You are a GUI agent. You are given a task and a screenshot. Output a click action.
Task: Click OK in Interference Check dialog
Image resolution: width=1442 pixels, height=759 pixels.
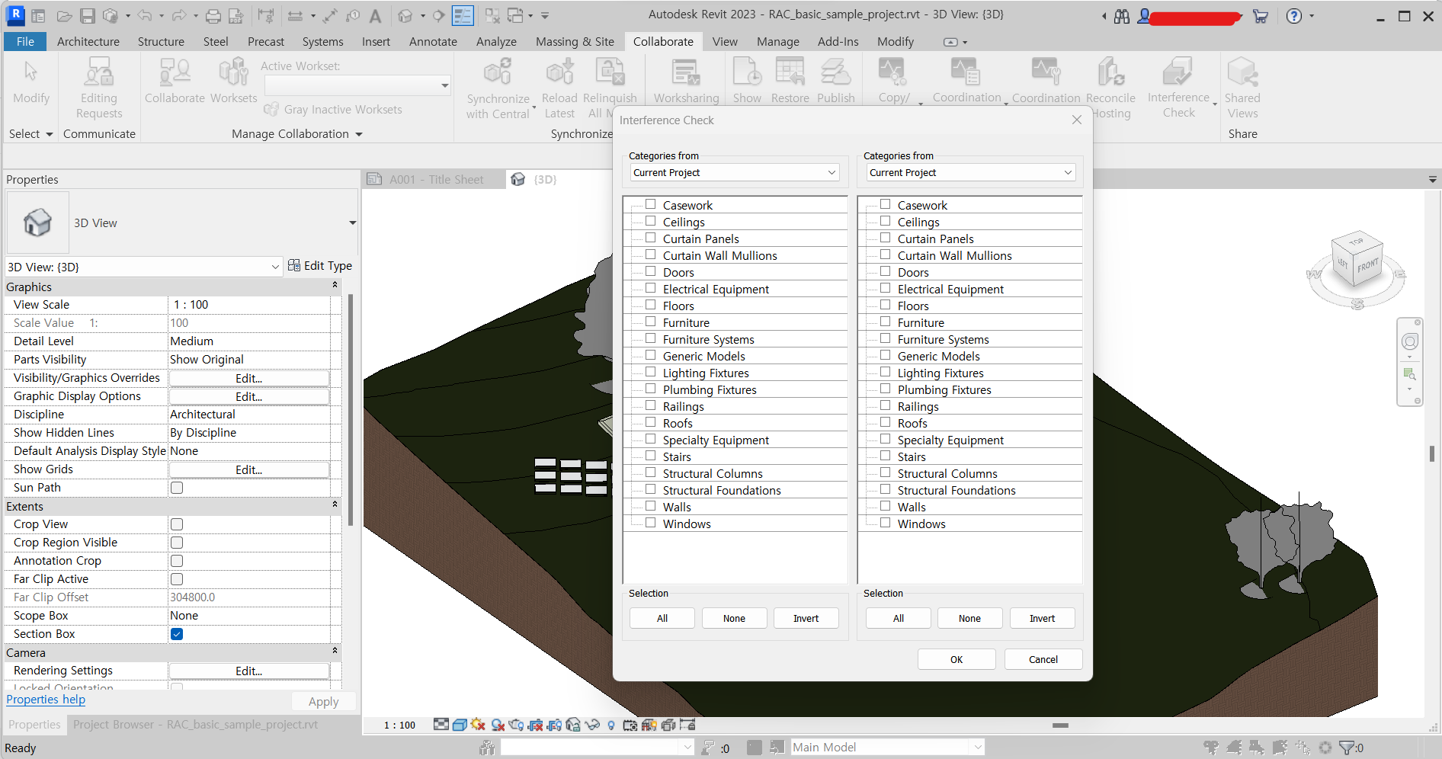coord(957,660)
